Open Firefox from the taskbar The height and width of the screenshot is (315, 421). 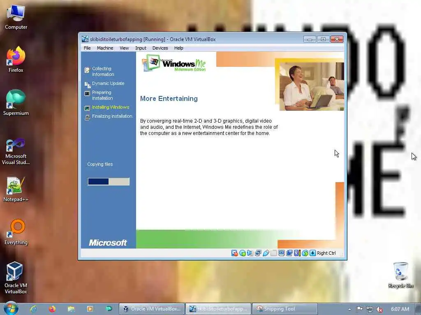[x=52, y=309]
